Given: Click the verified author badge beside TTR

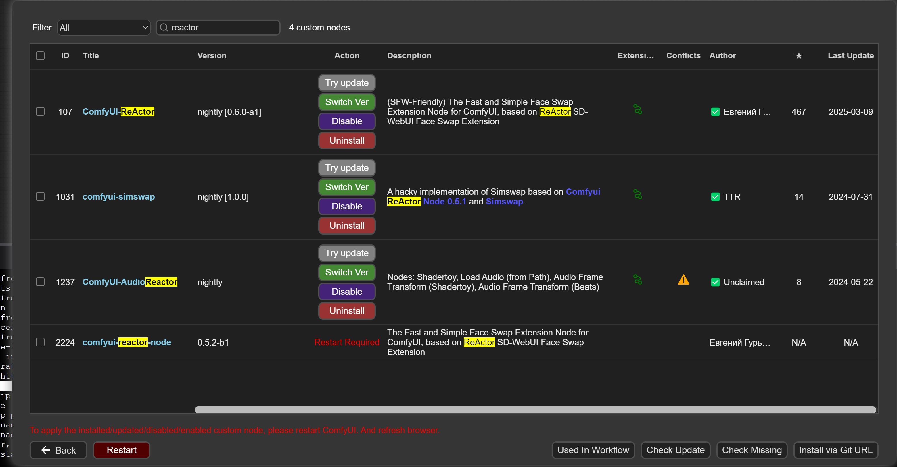Looking at the screenshot, I should pos(715,197).
